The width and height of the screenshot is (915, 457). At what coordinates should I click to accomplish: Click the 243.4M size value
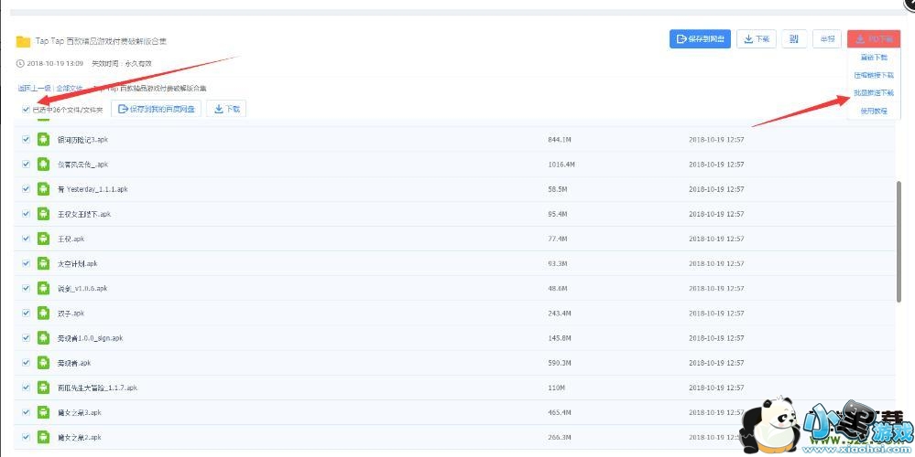tap(560, 314)
